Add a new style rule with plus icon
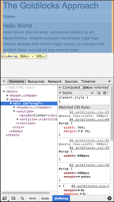Screen dimensions: 114x202 click(x=92, y=93)
